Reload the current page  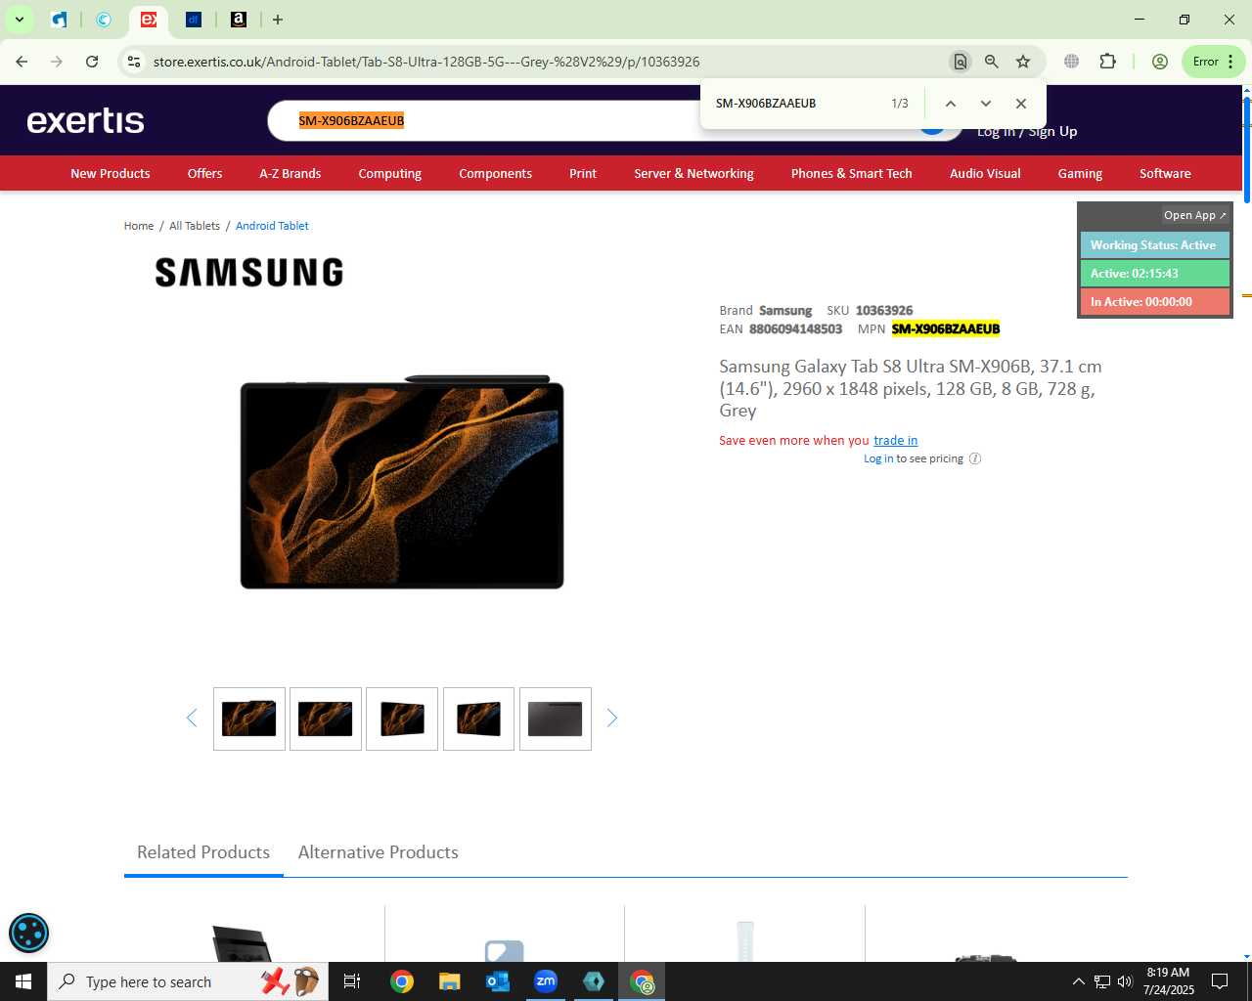[x=92, y=62]
